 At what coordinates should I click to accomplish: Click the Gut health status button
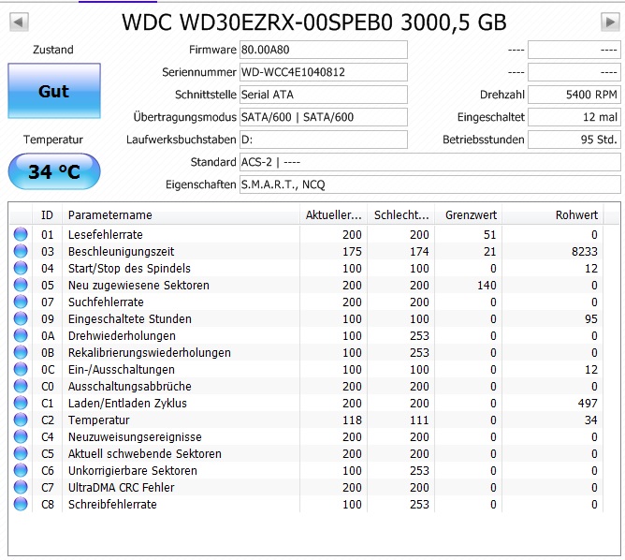(x=54, y=91)
